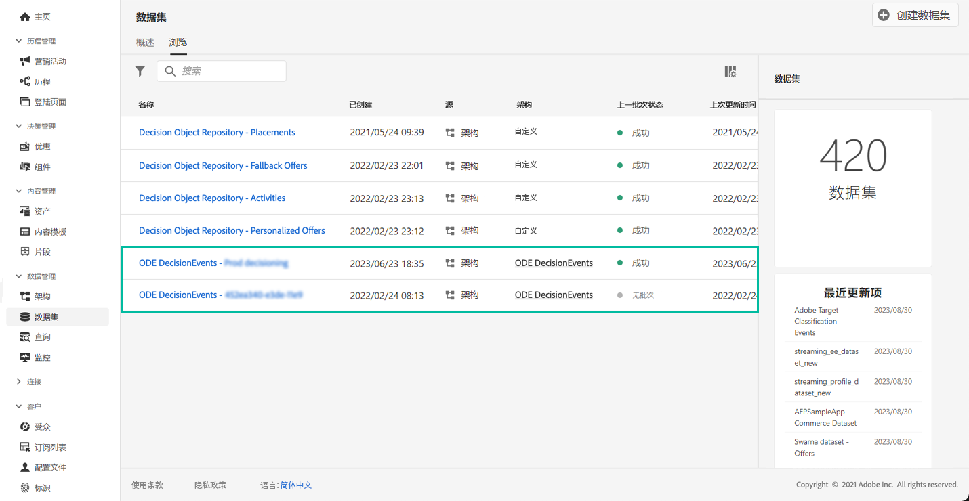Open 营销活动 in the sidebar
Screen dimensions: 969x501
(x=50, y=62)
